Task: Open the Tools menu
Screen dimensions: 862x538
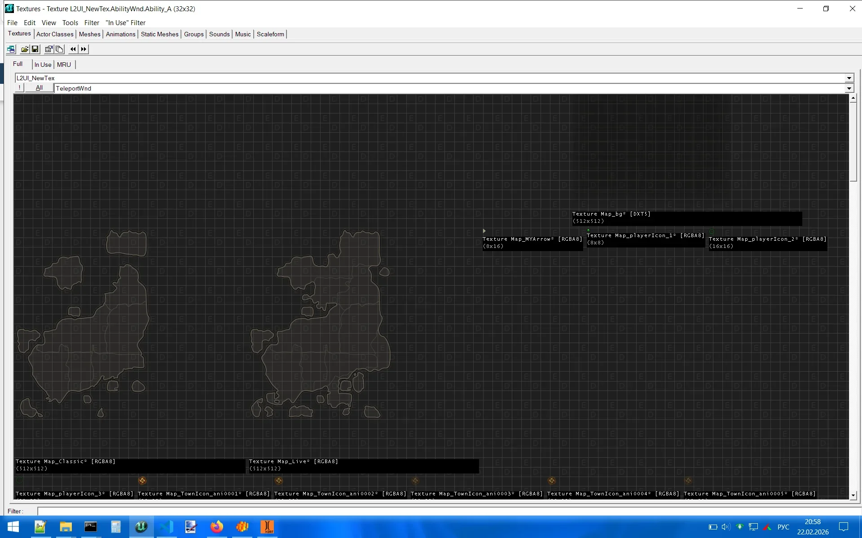Action: tap(70, 22)
